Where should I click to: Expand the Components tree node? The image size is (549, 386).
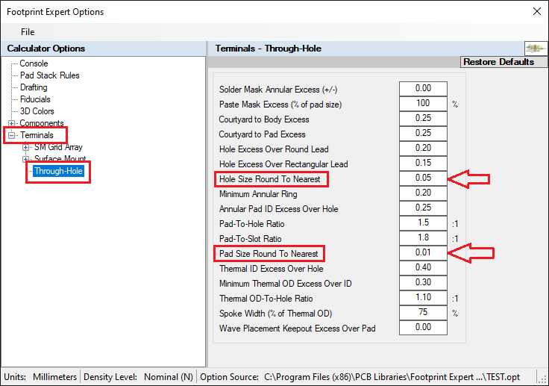pos(11,123)
